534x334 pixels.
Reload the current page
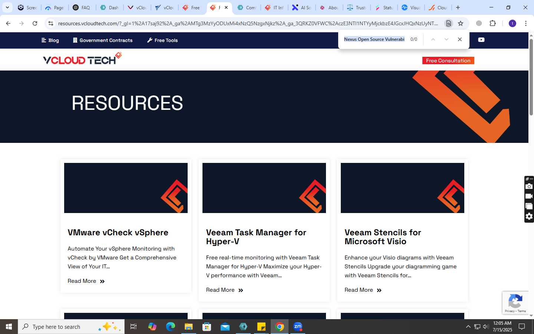coord(35,23)
